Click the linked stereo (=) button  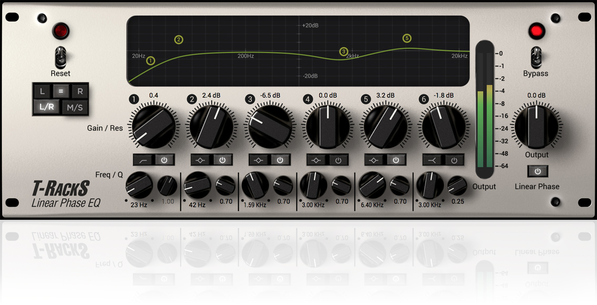(61, 91)
